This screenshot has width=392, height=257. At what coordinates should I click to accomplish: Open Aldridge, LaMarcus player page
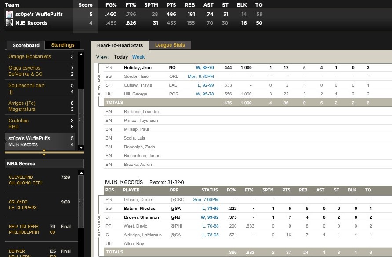pyautogui.click(x=142, y=235)
